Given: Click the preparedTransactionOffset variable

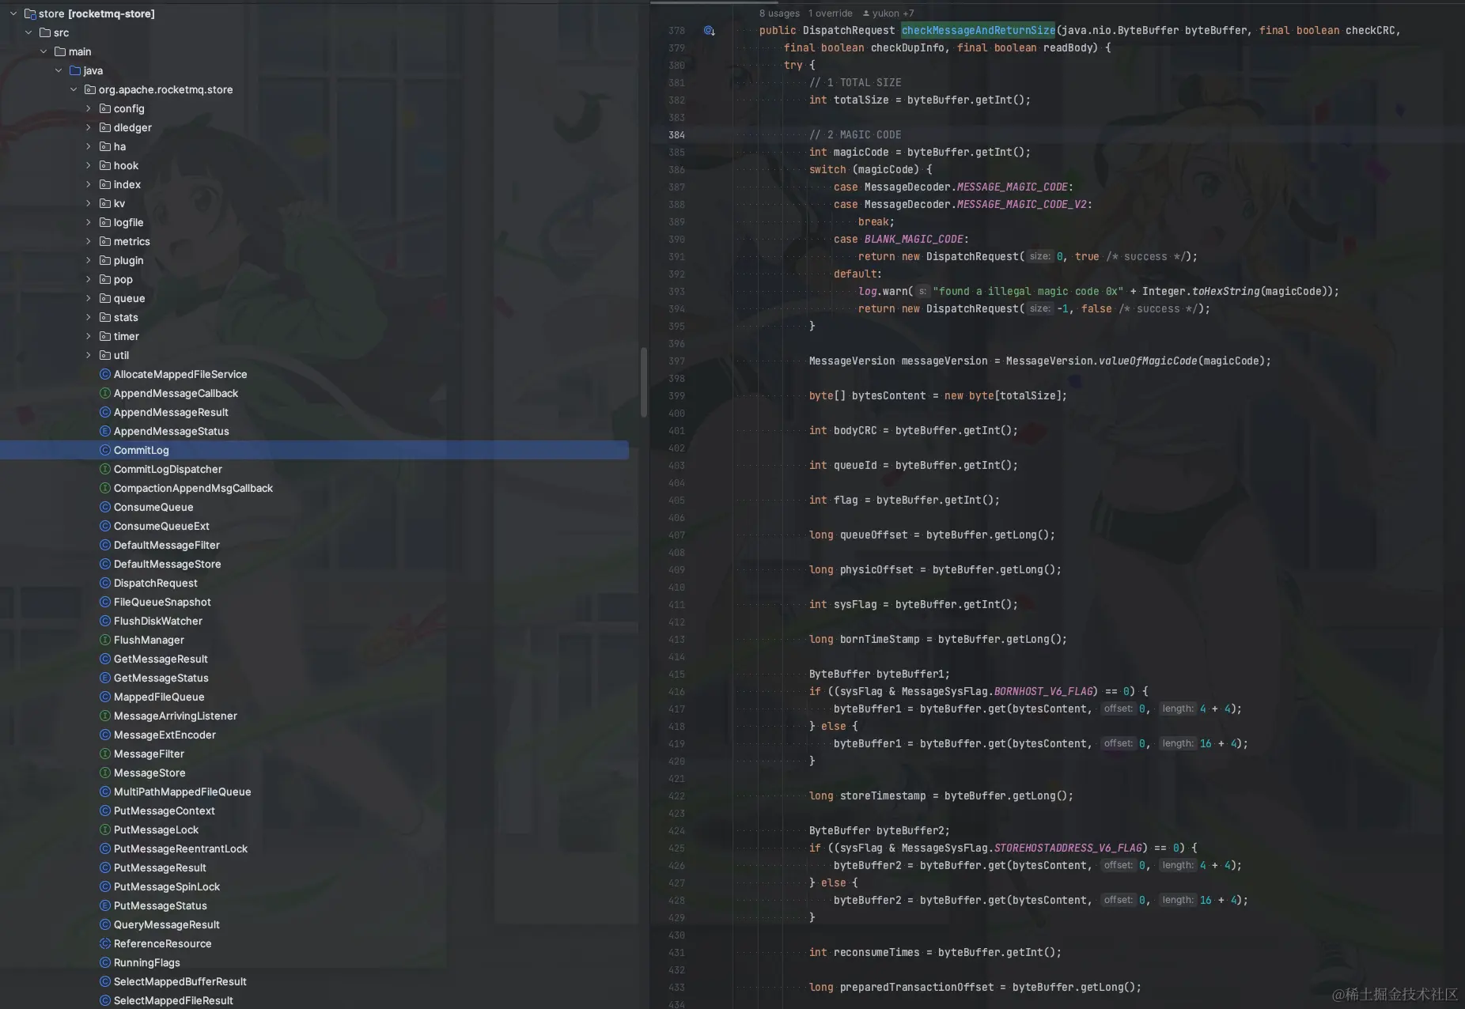Looking at the screenshot, I should 917,987.
